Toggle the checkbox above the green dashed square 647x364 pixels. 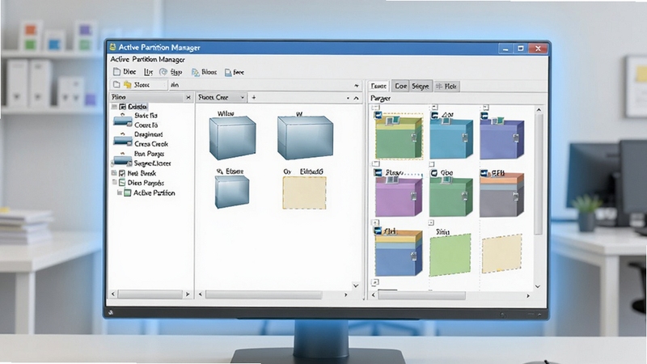431,223
